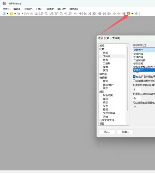The width and height of the screenshot is (155, 174).
Task: Click the Open folder toolbar icon
Action: 11,14
